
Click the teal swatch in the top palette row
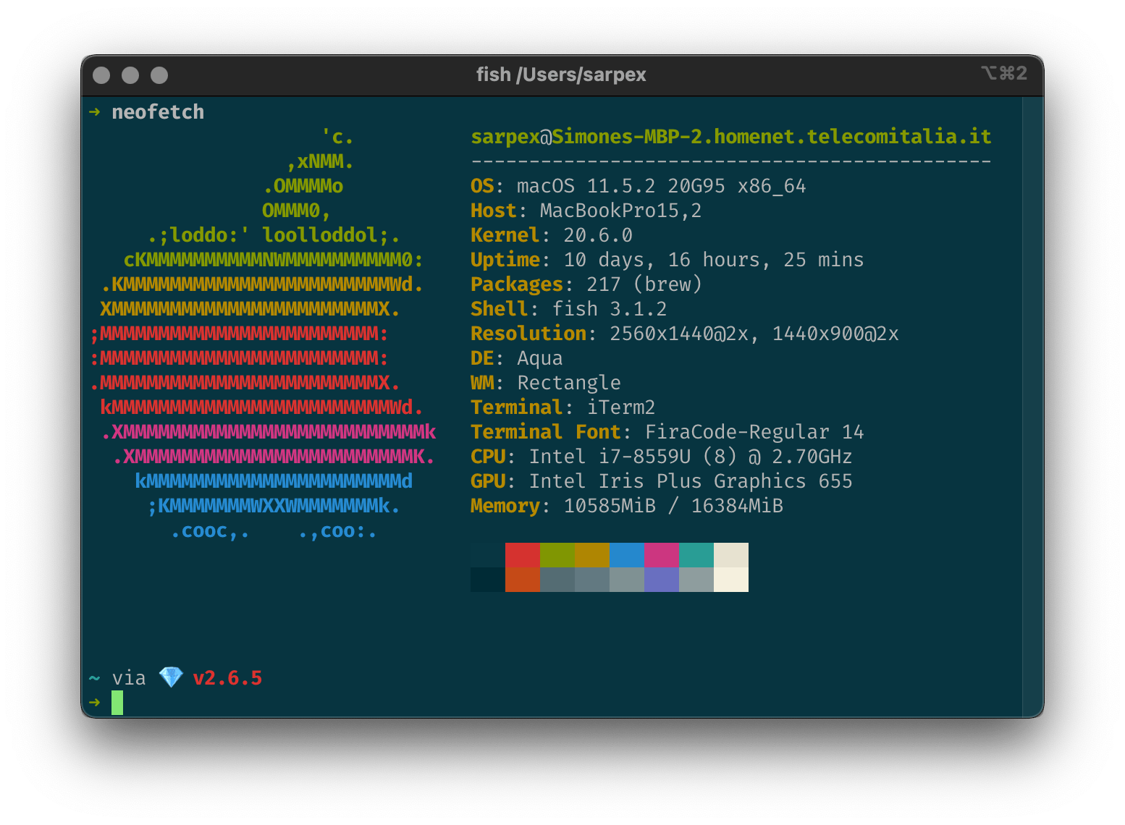(x=696, y=556)
